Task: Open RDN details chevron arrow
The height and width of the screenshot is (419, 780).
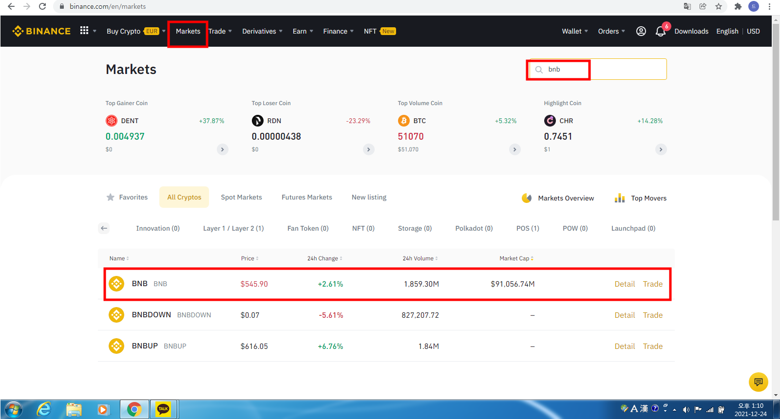Action: 369,149
